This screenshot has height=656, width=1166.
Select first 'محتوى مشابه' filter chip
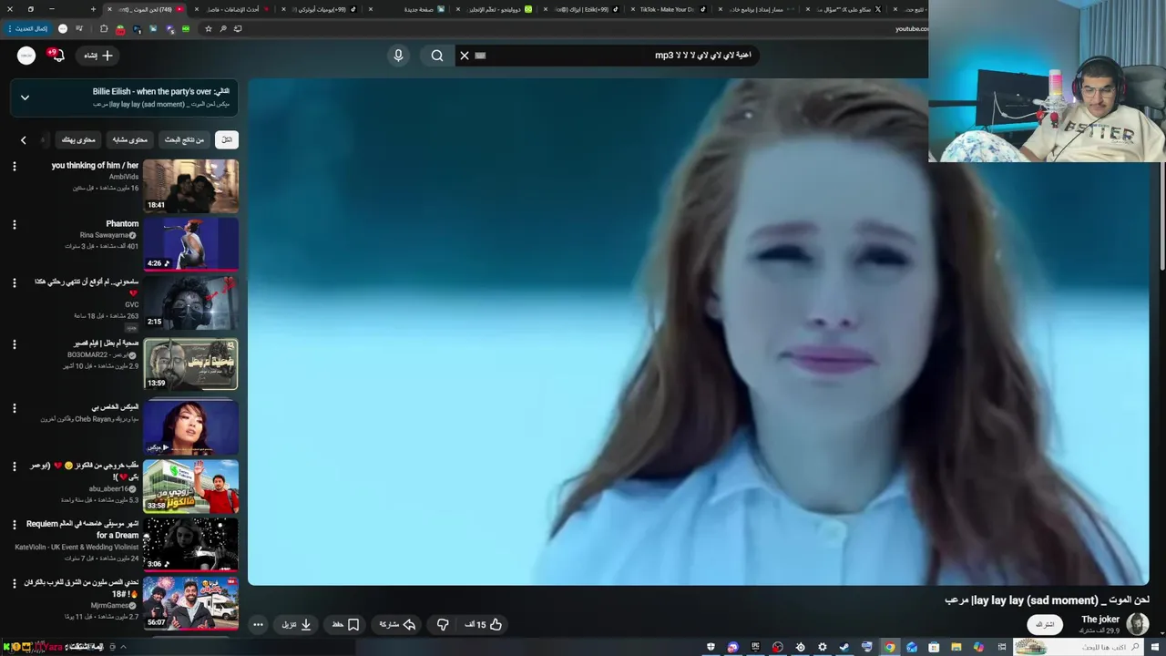pos(130,139)
